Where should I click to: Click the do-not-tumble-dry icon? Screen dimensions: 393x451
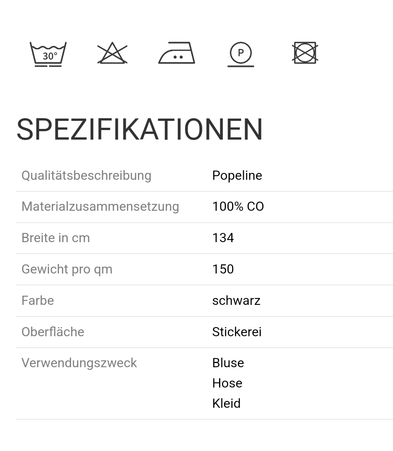click(305, 53)
